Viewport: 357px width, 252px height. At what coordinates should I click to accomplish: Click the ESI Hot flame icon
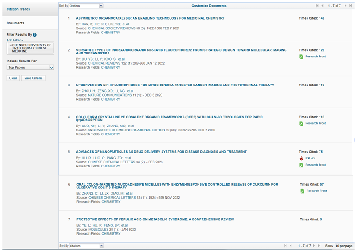point(302,158)
